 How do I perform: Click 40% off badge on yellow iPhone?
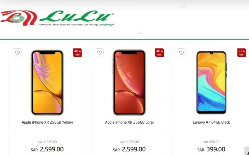point(77,53)
